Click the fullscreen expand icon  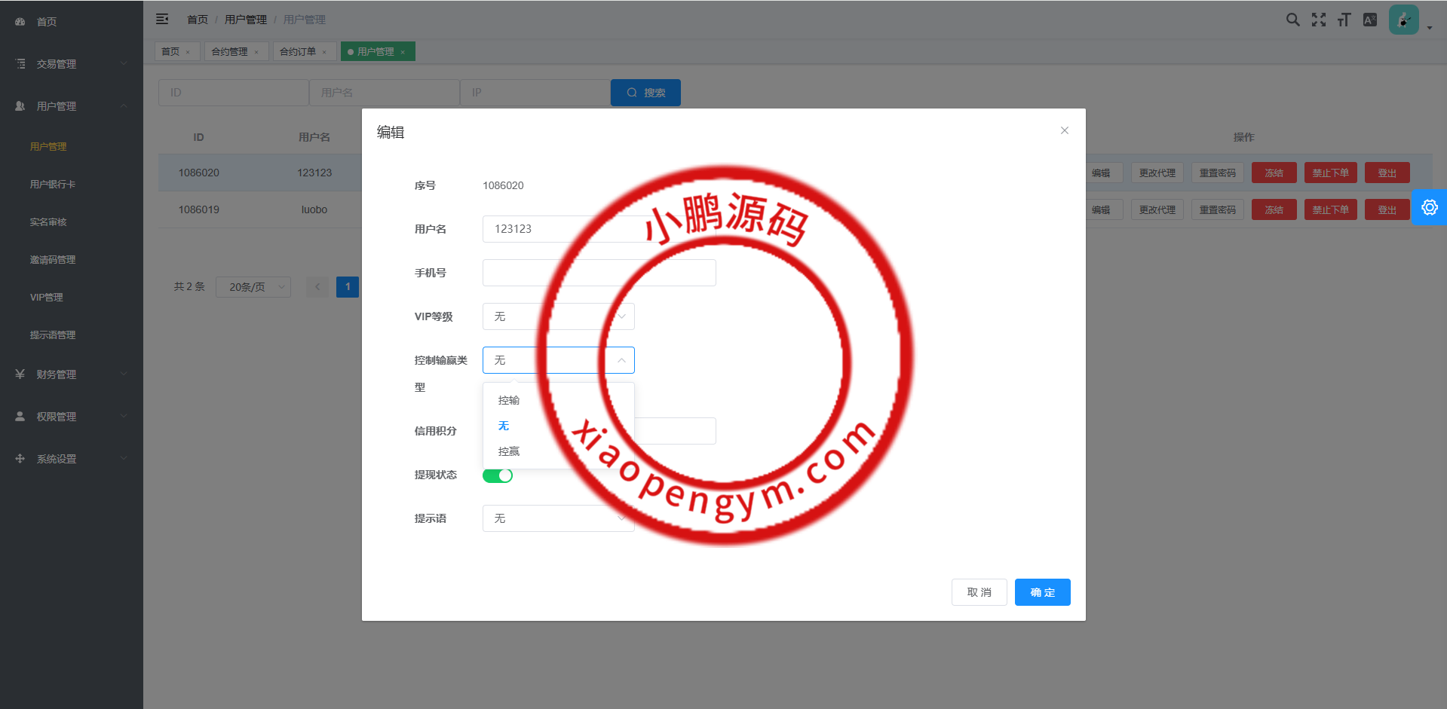[1318, 20]
